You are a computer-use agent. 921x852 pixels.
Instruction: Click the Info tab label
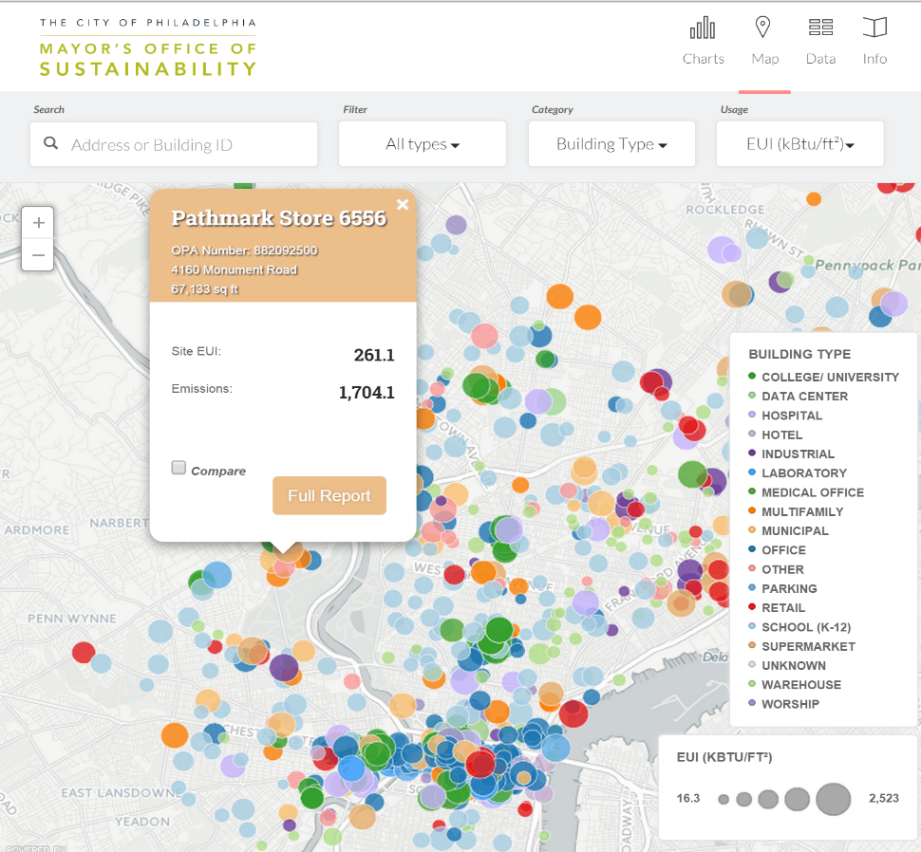(874, 59)
